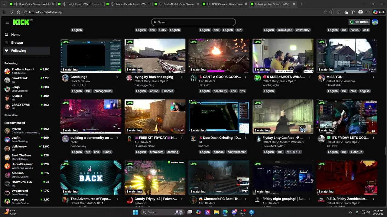Open options menu for Gambling ! stream
The image size is (387, 217).
(x=118, y=77)
